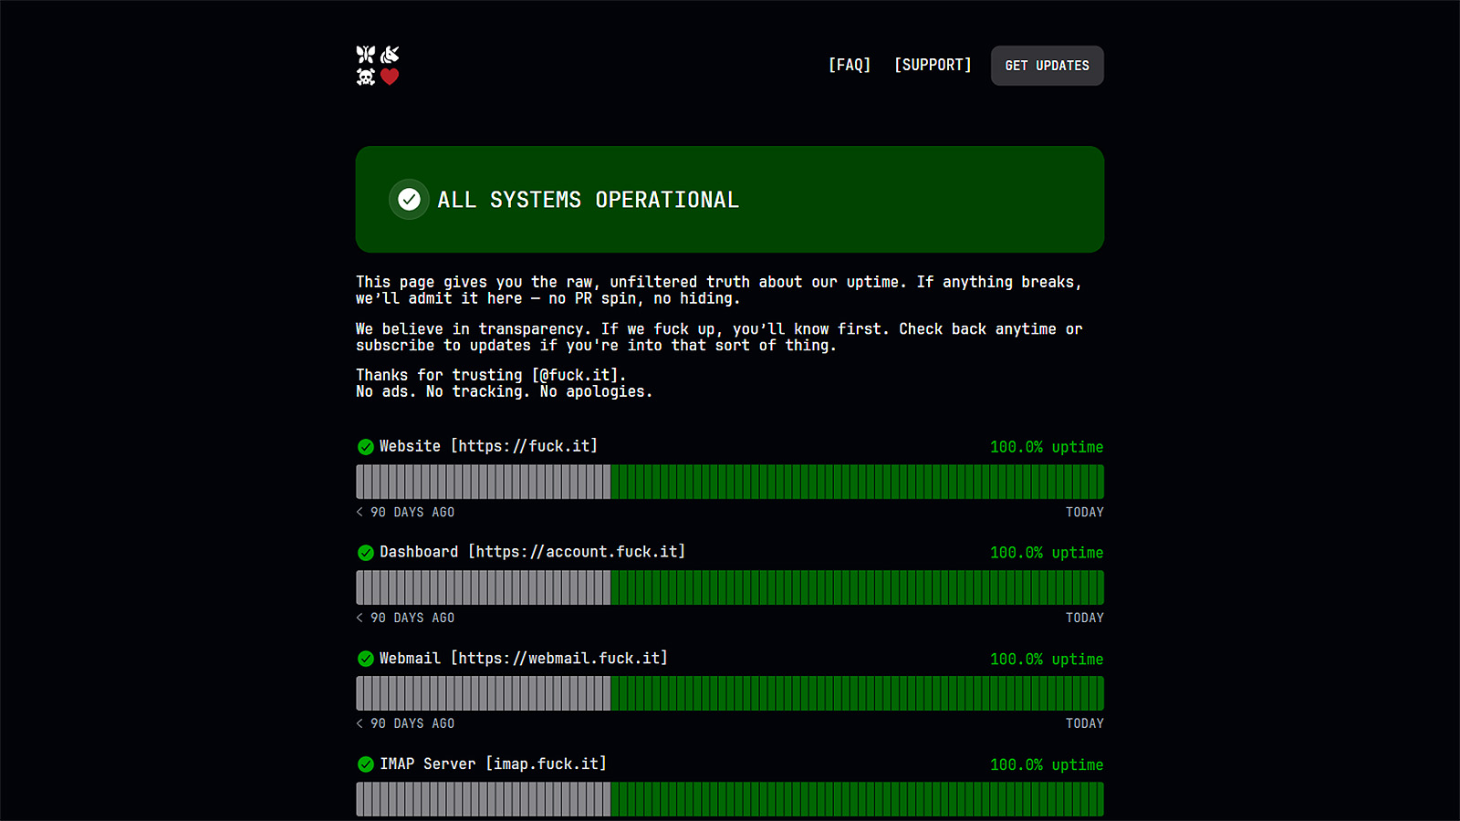1460x821 pixels.
Task: Click the green status check beside IMAP Server
Action: point(366,764)
